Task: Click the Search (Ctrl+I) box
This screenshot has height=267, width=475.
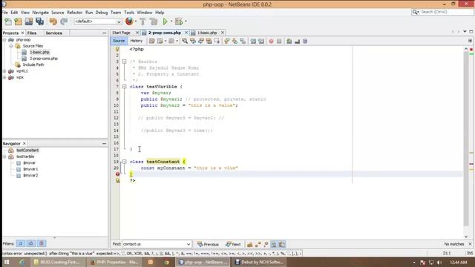Action: [442, 12]
